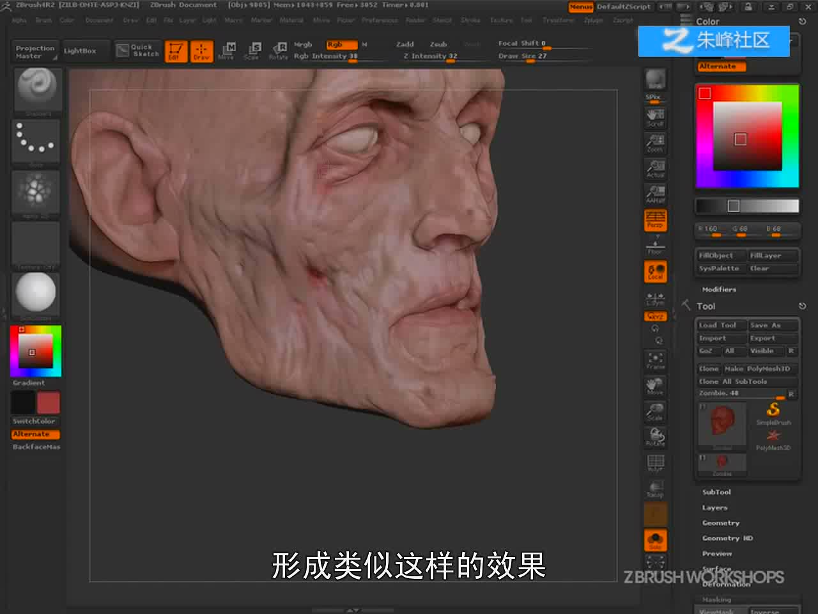This screenshot has width=818, height=614.
Task: Click the Persp perspective icon
Action: point(655,220)
